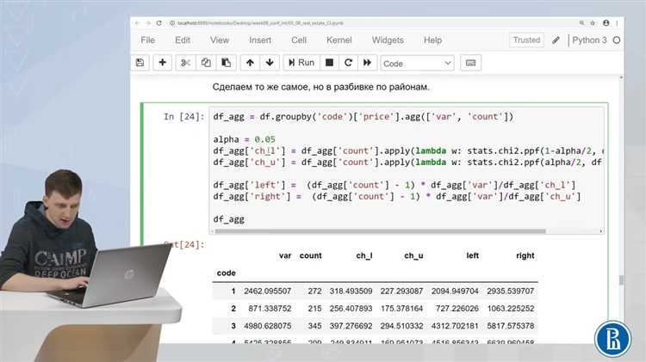Click the scroll up arrow of the notebook
This screenshot has height=362, width=646.
(x=621, y=77)
